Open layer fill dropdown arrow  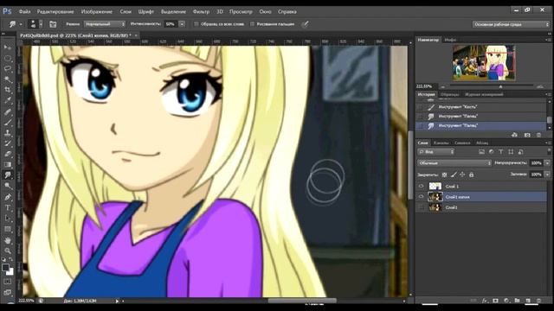point(547,175)
